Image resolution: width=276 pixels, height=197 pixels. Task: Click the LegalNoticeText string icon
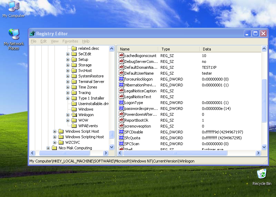point(121,97)
